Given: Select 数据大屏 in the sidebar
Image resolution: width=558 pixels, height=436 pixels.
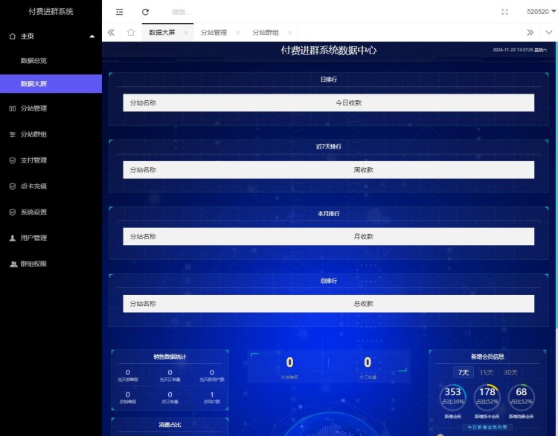Looking at the screenshot, I should [51, 84].
